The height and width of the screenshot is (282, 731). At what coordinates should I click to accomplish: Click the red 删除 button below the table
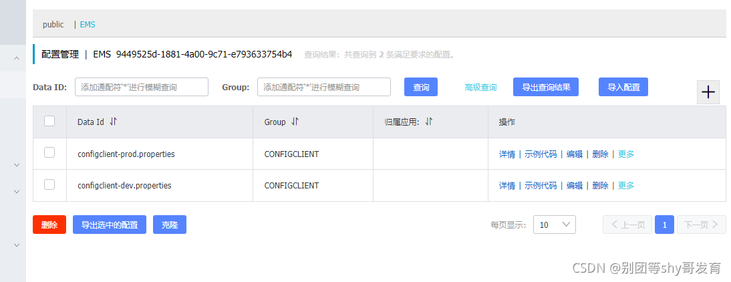tap(49, 225)
